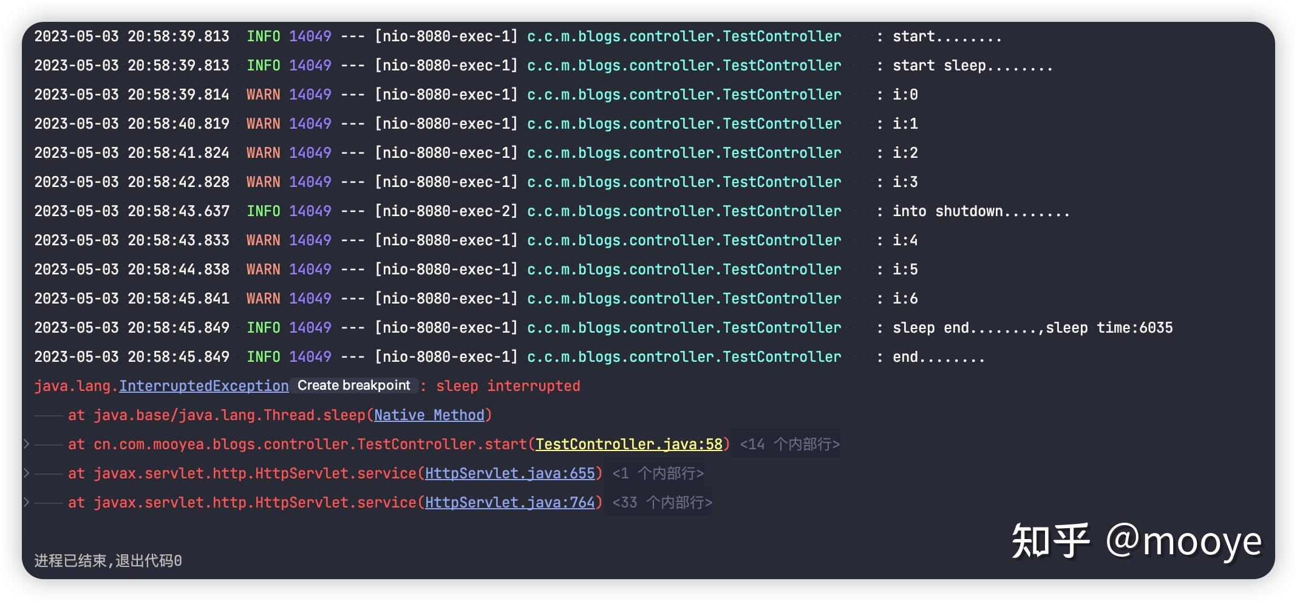Jump to HttpServlet.java:764 link
1297x601 pixels.
point(509,503)
